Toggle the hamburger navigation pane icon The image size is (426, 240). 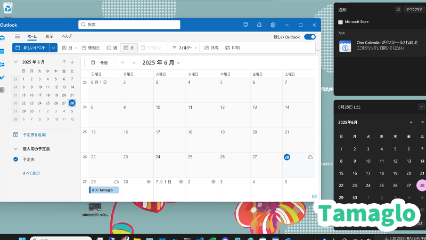coord(18,36)
